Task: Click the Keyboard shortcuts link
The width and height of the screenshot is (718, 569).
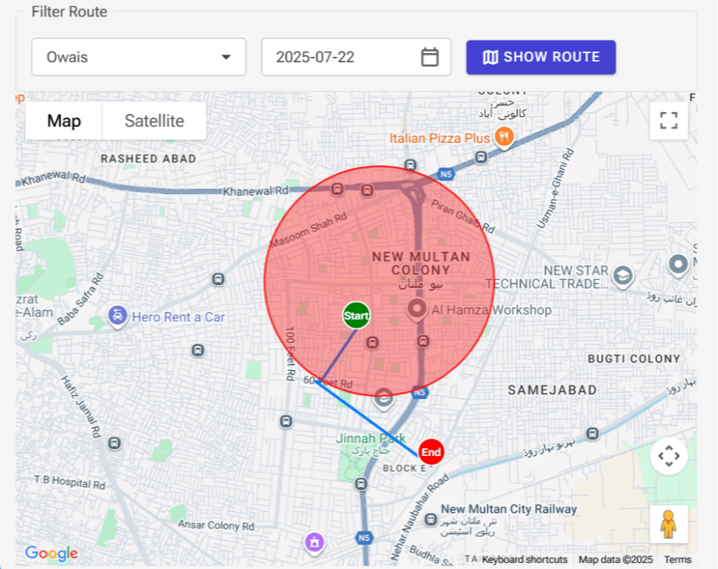Action: click(524, 560)
